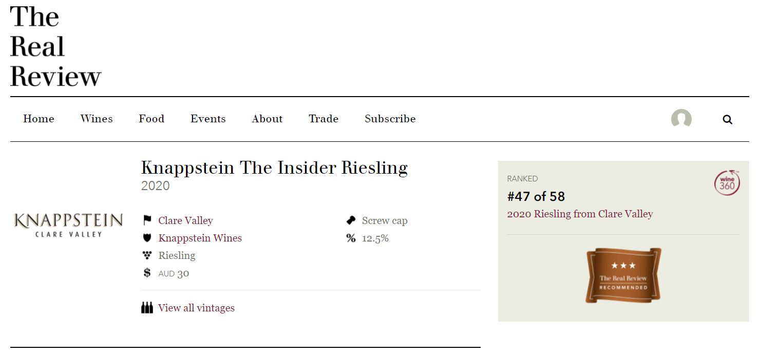Open View all vintages link

(x=196, y=308)
